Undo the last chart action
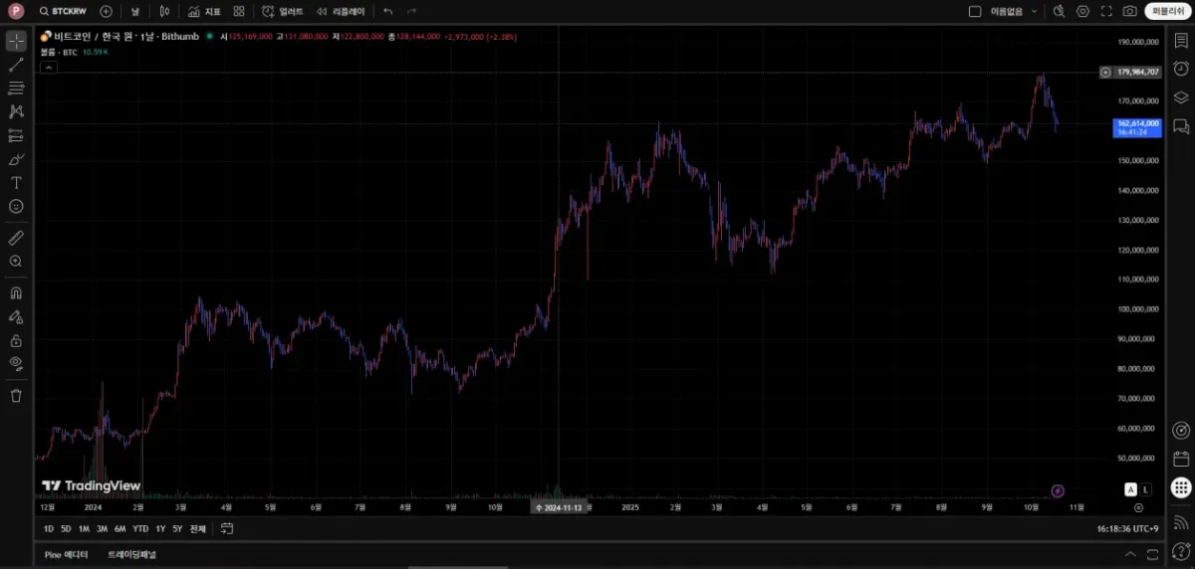The height and width of the screenshot is (569, 1195). pos(387,11)
